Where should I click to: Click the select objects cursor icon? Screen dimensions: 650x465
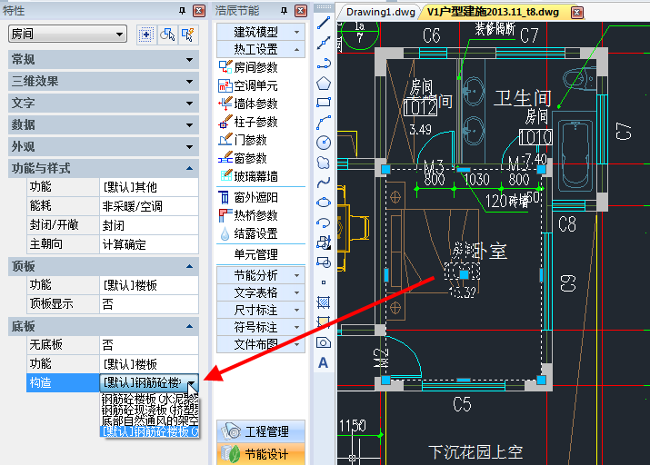167,35
